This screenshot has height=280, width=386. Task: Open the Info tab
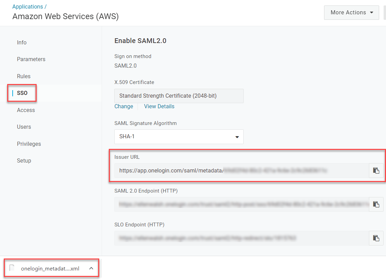[x=22, y=42]
